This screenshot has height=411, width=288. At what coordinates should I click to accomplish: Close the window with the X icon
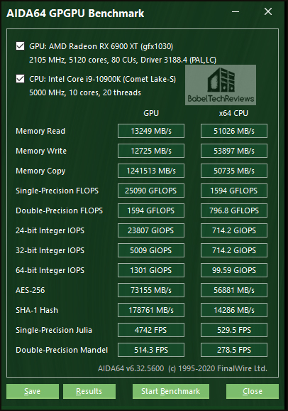268,11
